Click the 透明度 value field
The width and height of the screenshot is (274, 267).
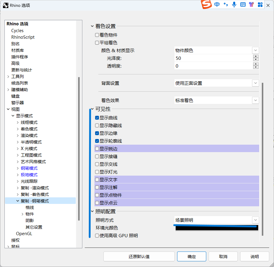tap(214, 66)
